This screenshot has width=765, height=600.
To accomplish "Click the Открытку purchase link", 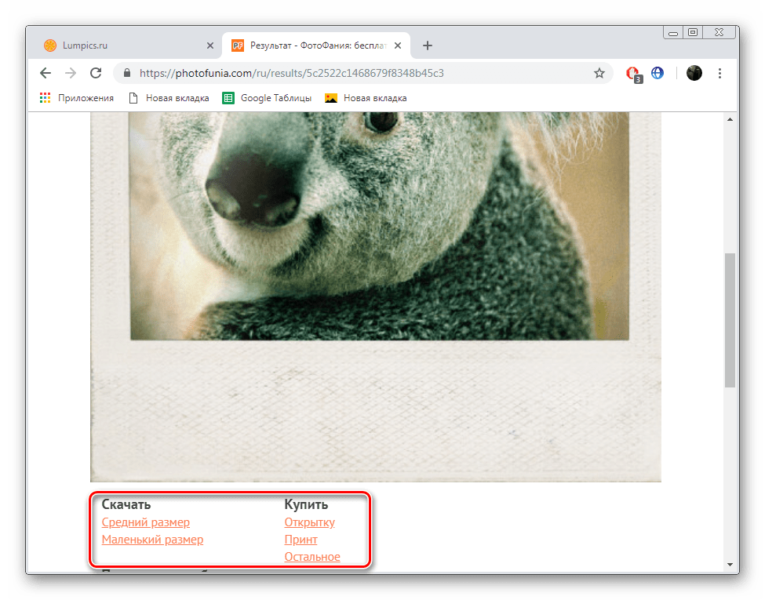I will pyautogui.click(x=309, y=522).
